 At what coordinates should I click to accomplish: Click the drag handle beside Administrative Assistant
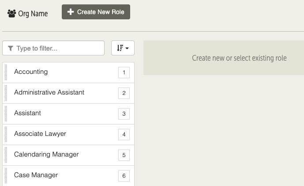tap(6, 93)
